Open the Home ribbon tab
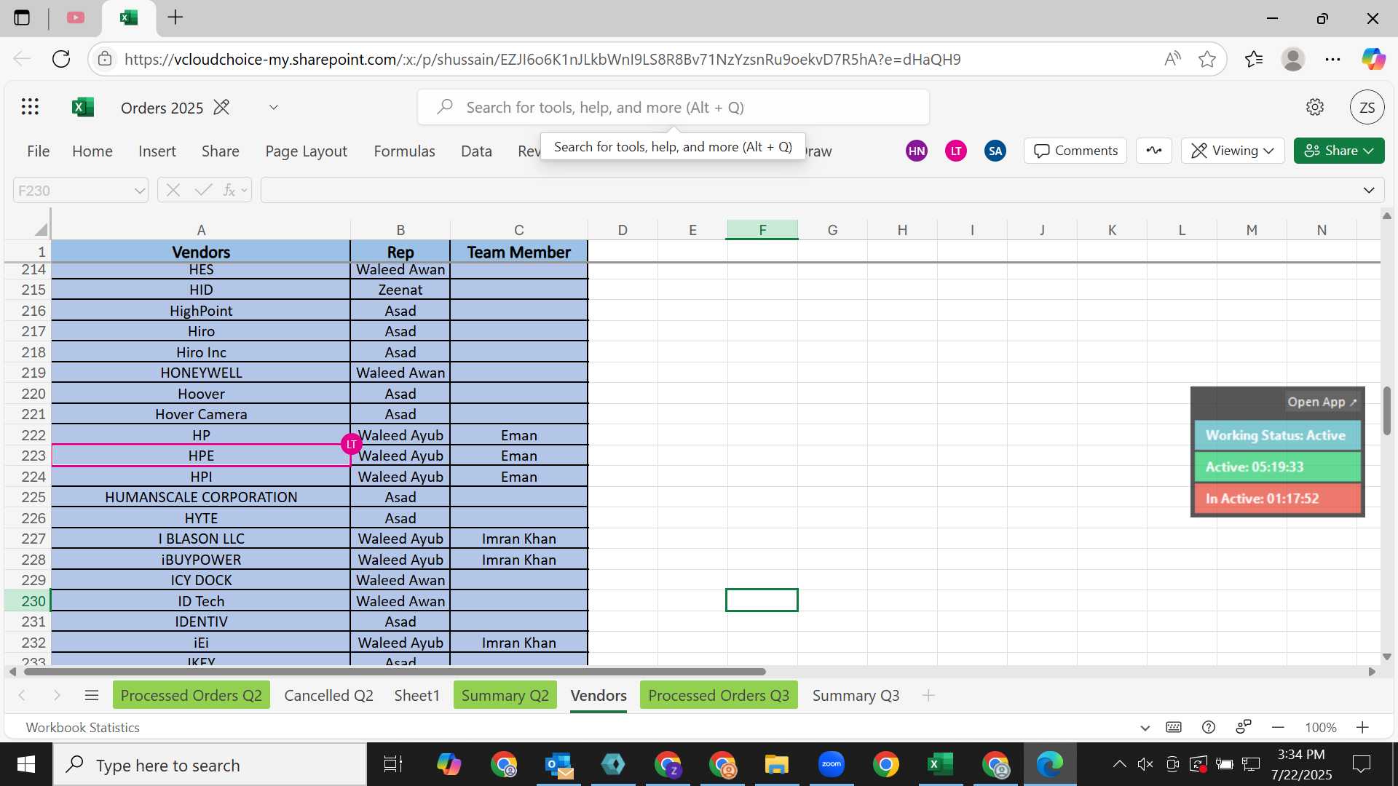The height and width of the screenshot is (786, 1398). (x=92, y=151)
